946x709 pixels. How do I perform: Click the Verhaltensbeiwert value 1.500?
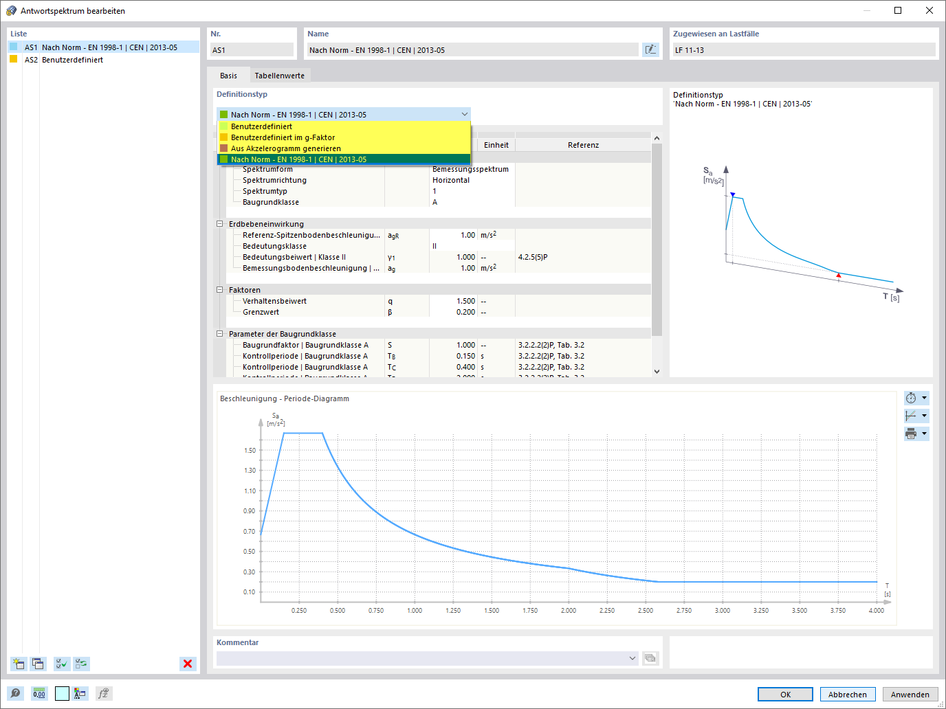453,301
